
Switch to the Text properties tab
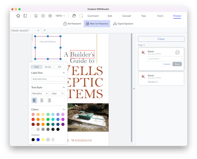pos(36,67)
